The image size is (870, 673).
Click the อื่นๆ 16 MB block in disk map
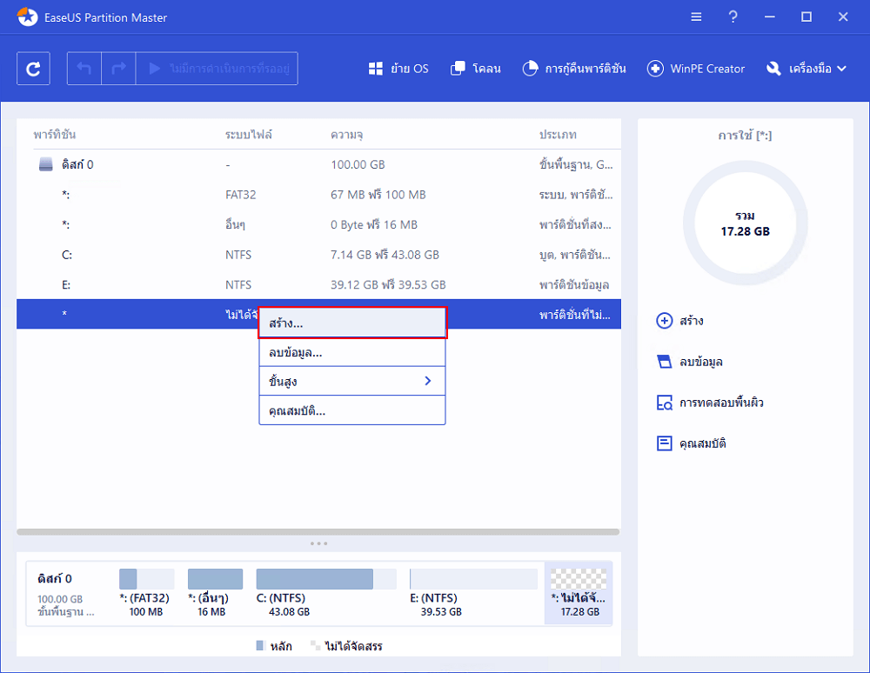[x=215, y=592]
